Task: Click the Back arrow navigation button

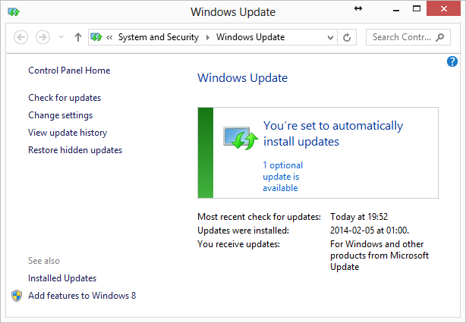Action: coord(21,37)
